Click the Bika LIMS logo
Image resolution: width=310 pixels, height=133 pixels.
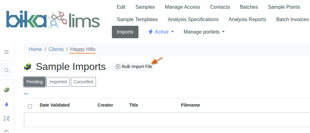[53, 20]
